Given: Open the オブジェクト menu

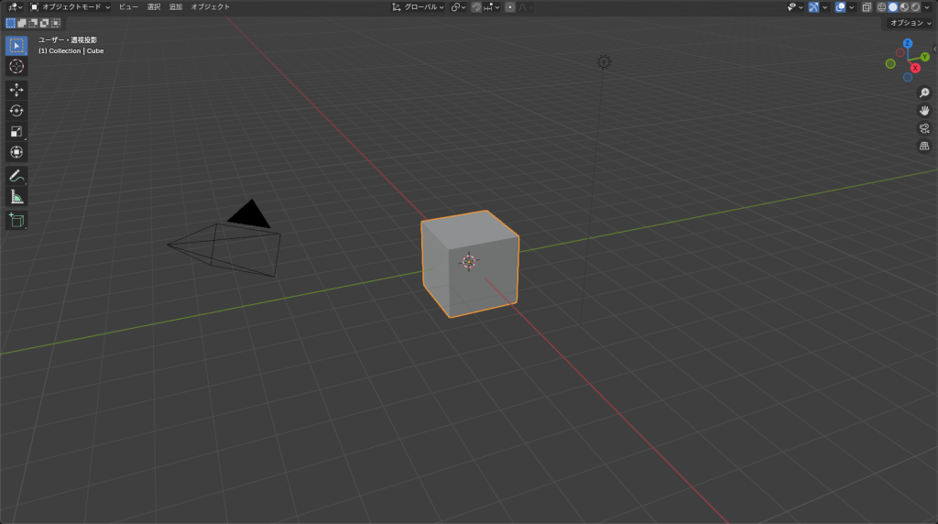Looking at the screenshot, I should pos(210,7).
